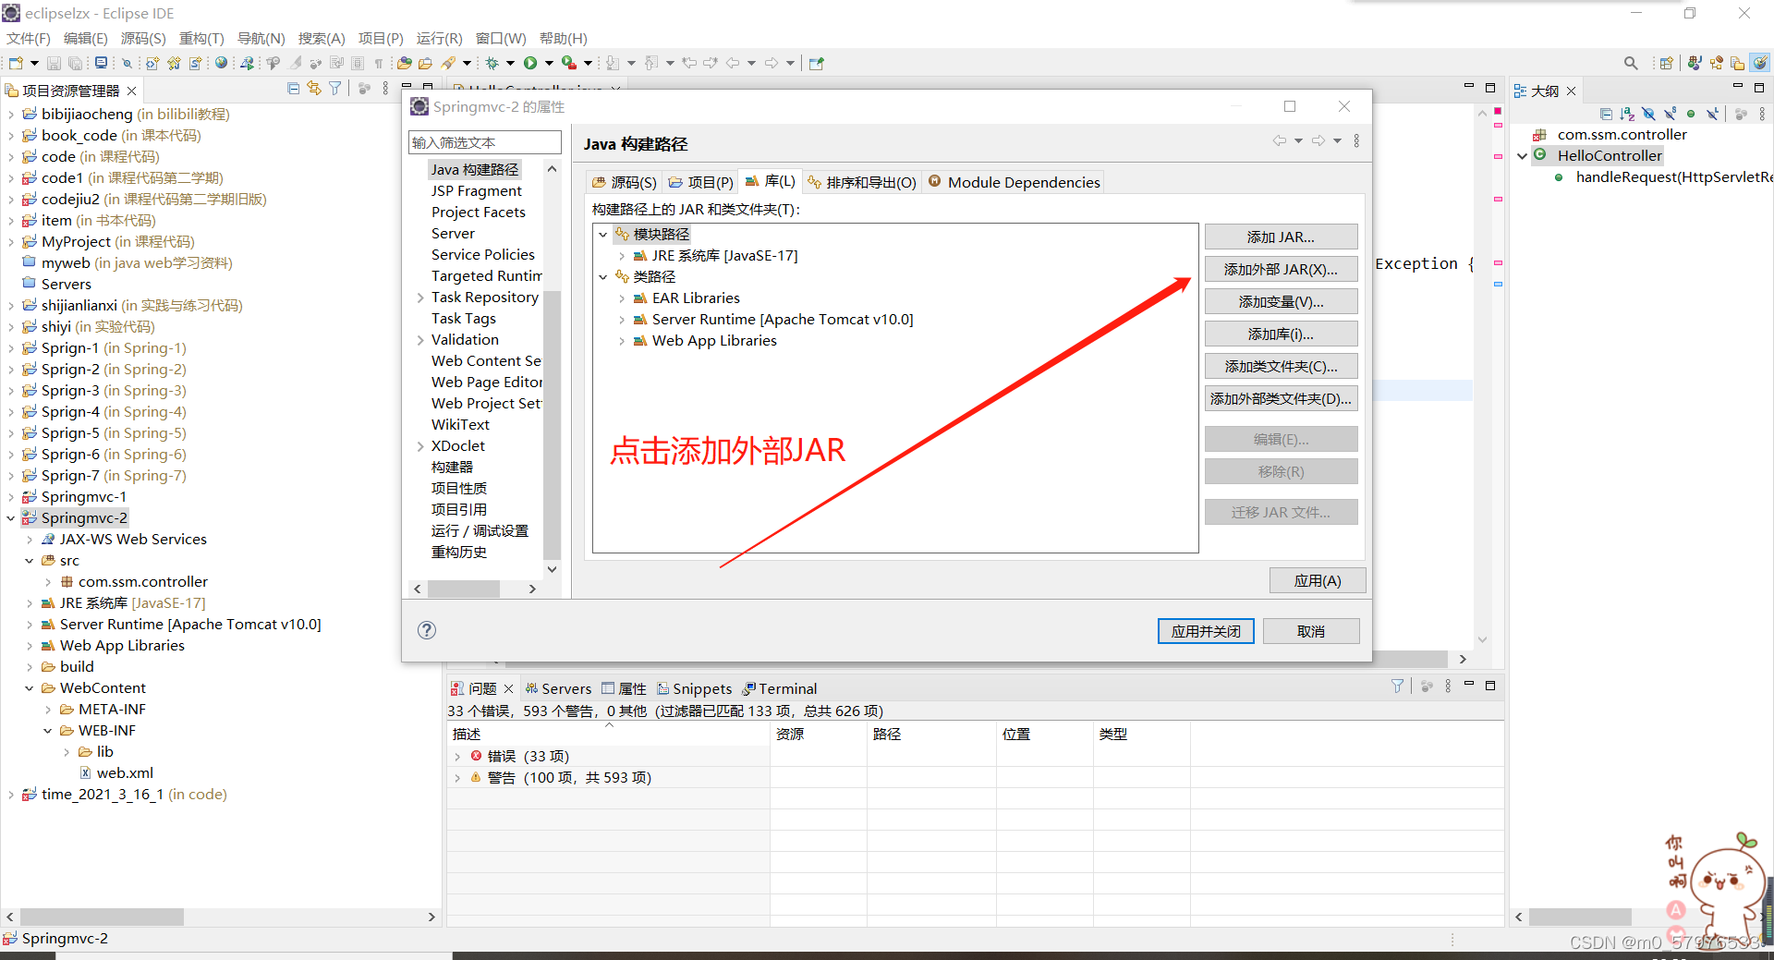The image size is (1774, 960).
Task: Open the Debug bug icon in the toolbar
Action: pos(492,63)
